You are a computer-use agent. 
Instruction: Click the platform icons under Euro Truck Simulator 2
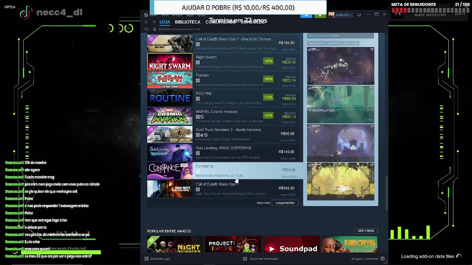coord(202,135)
